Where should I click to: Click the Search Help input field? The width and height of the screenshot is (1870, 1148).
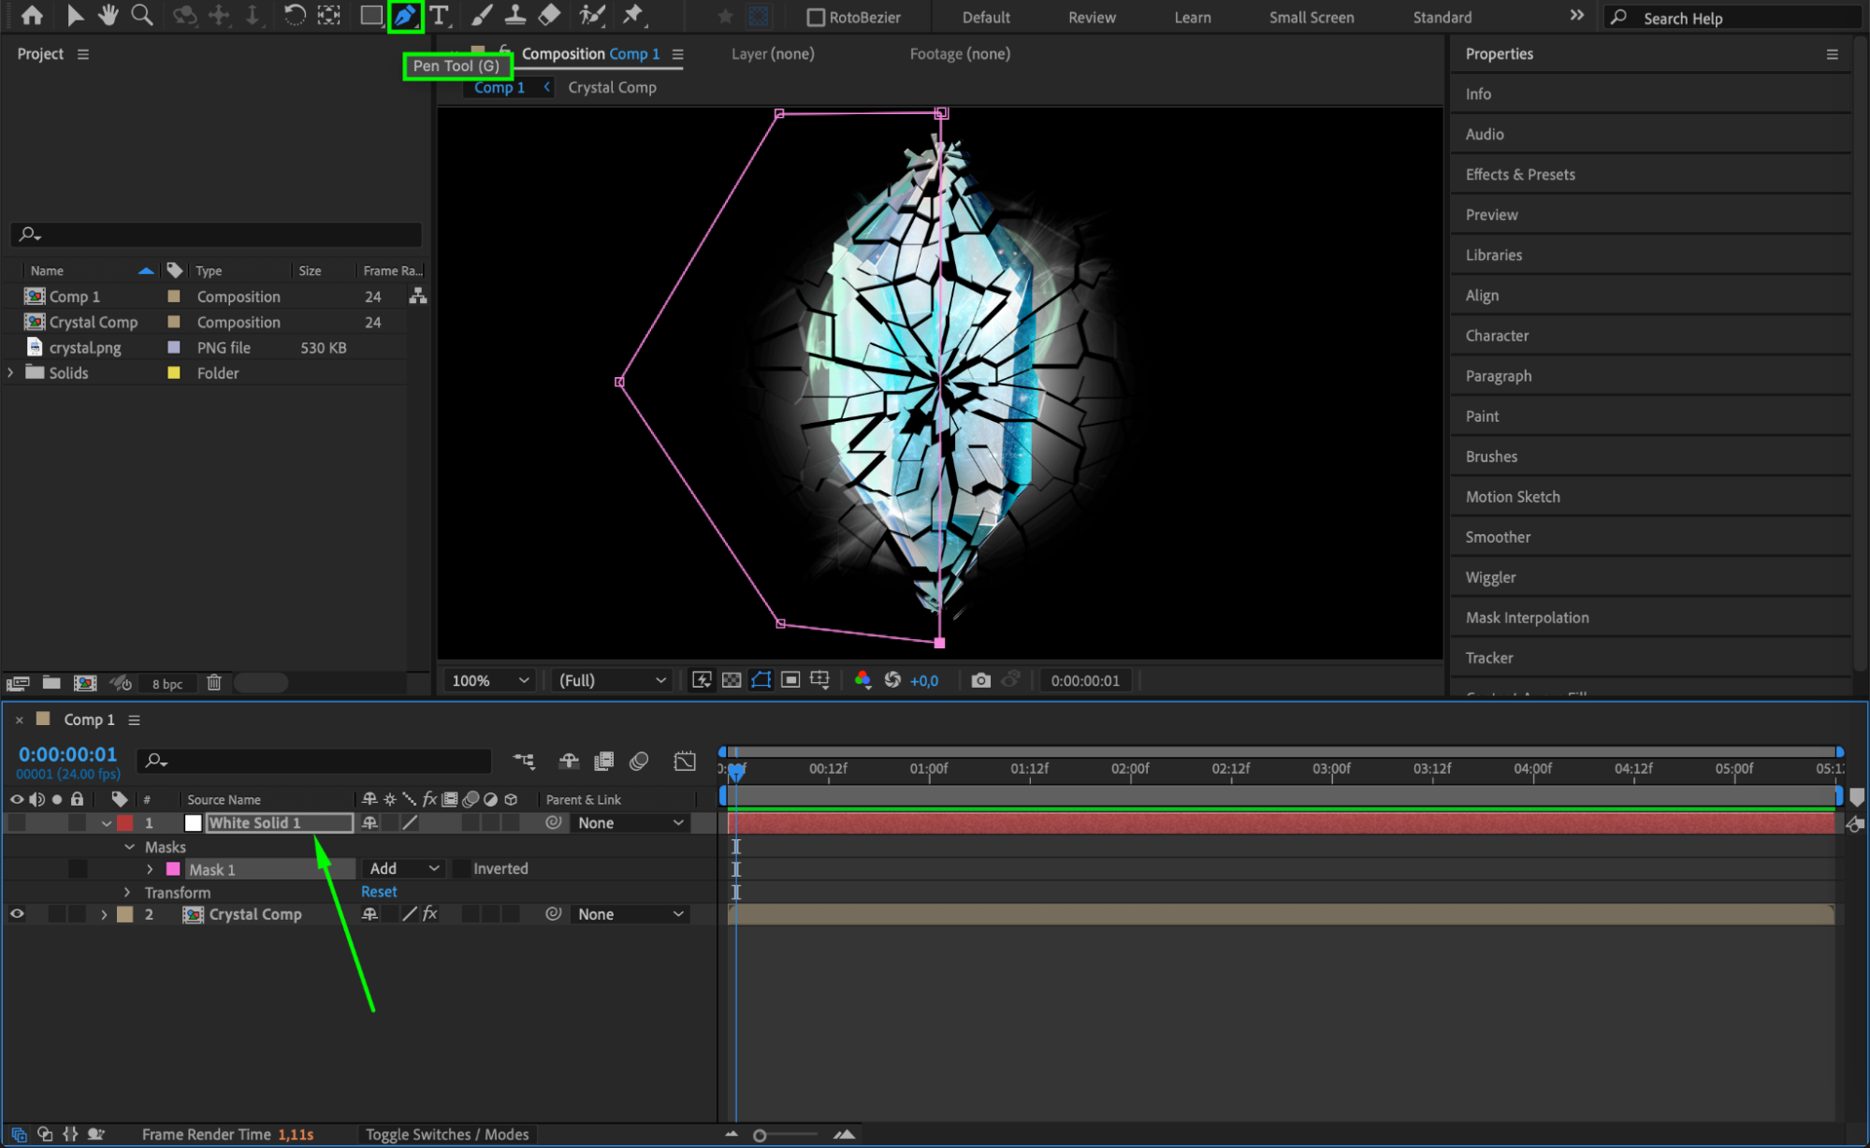pyautogui.click(x=1740, y=18)
